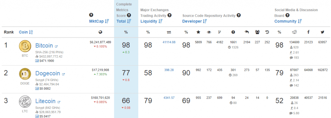This screenshot has height=118, width=331.
Task: Sort table by Developer score
Action: click(x=194, y=21)
